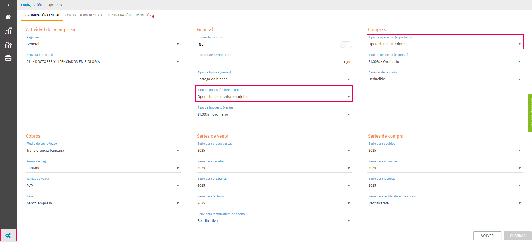The width and height of the screenshot is (532, 242).
Task: Open sales Serie para albaranes dropdown
Action: point(274,186)
